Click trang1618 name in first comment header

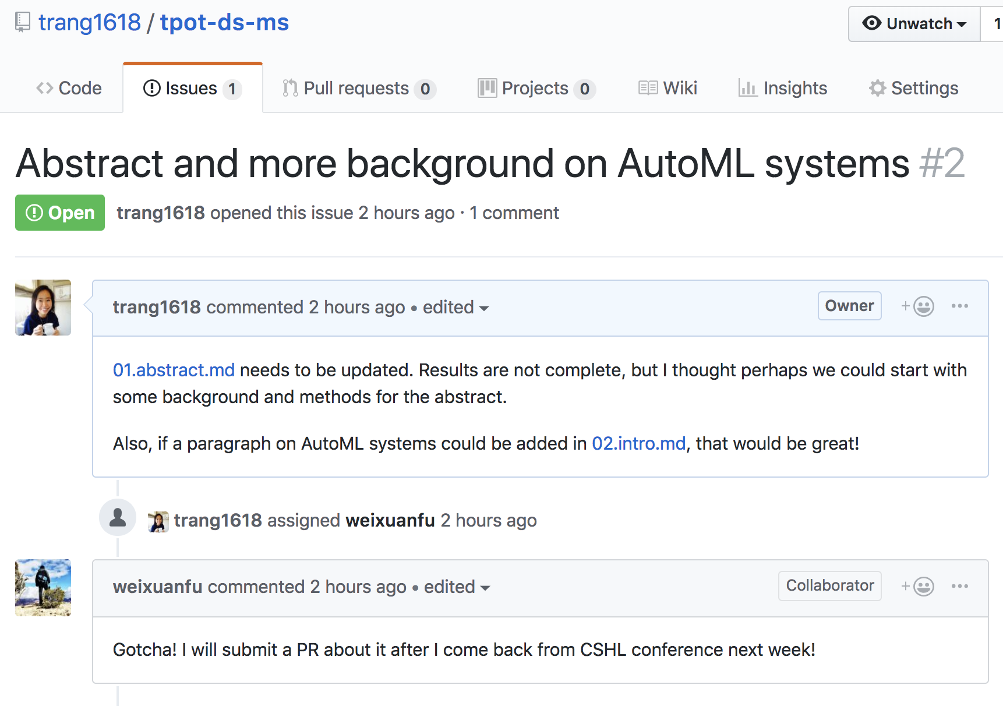click(x=157, y=307)
